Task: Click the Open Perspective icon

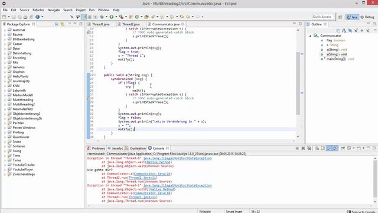Action: pyautogui.click(x=340, y=17)
